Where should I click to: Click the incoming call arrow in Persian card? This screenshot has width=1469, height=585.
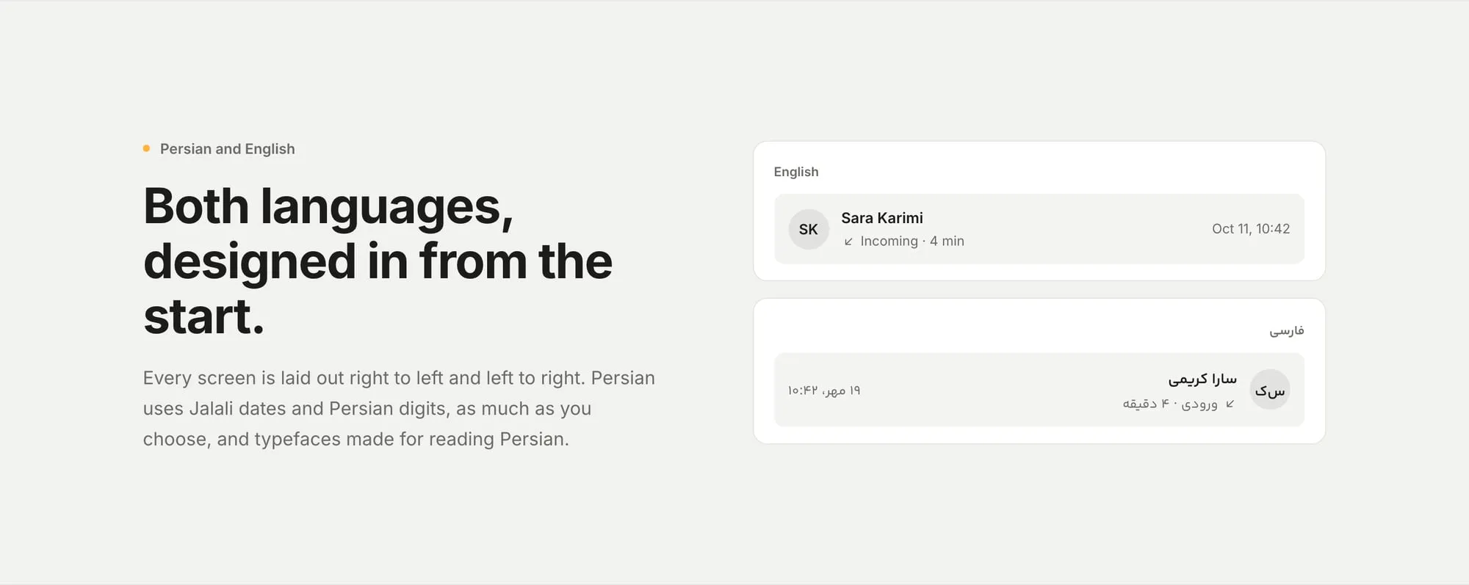point(1230,404)
